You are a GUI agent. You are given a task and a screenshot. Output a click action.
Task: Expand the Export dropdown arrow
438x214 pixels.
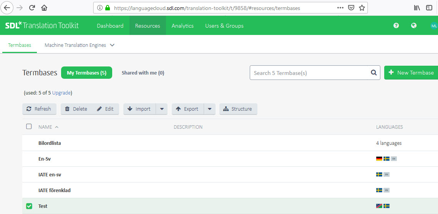coord(209,109)
